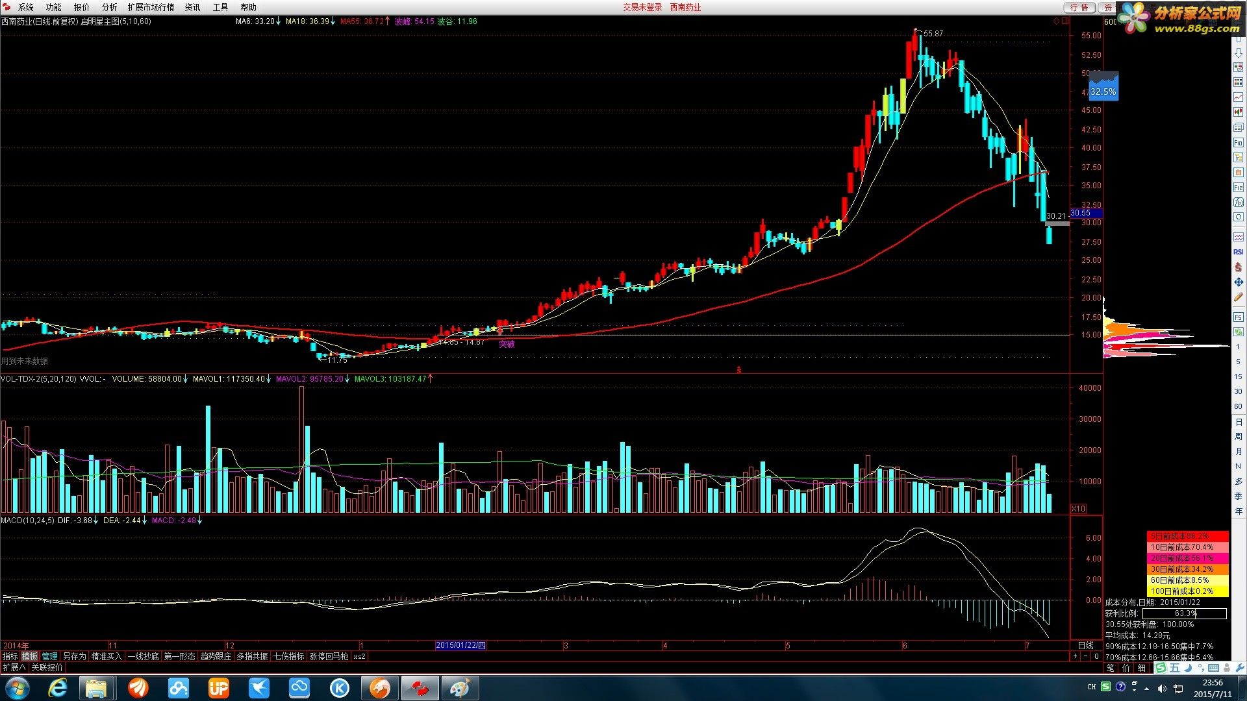The height and width of the screenshot is (701, 1247).
Task: Open the F10 company info icon
Action: [1238, 143]
